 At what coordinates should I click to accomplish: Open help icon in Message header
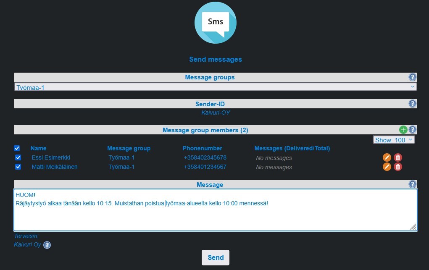click(413, 184)
